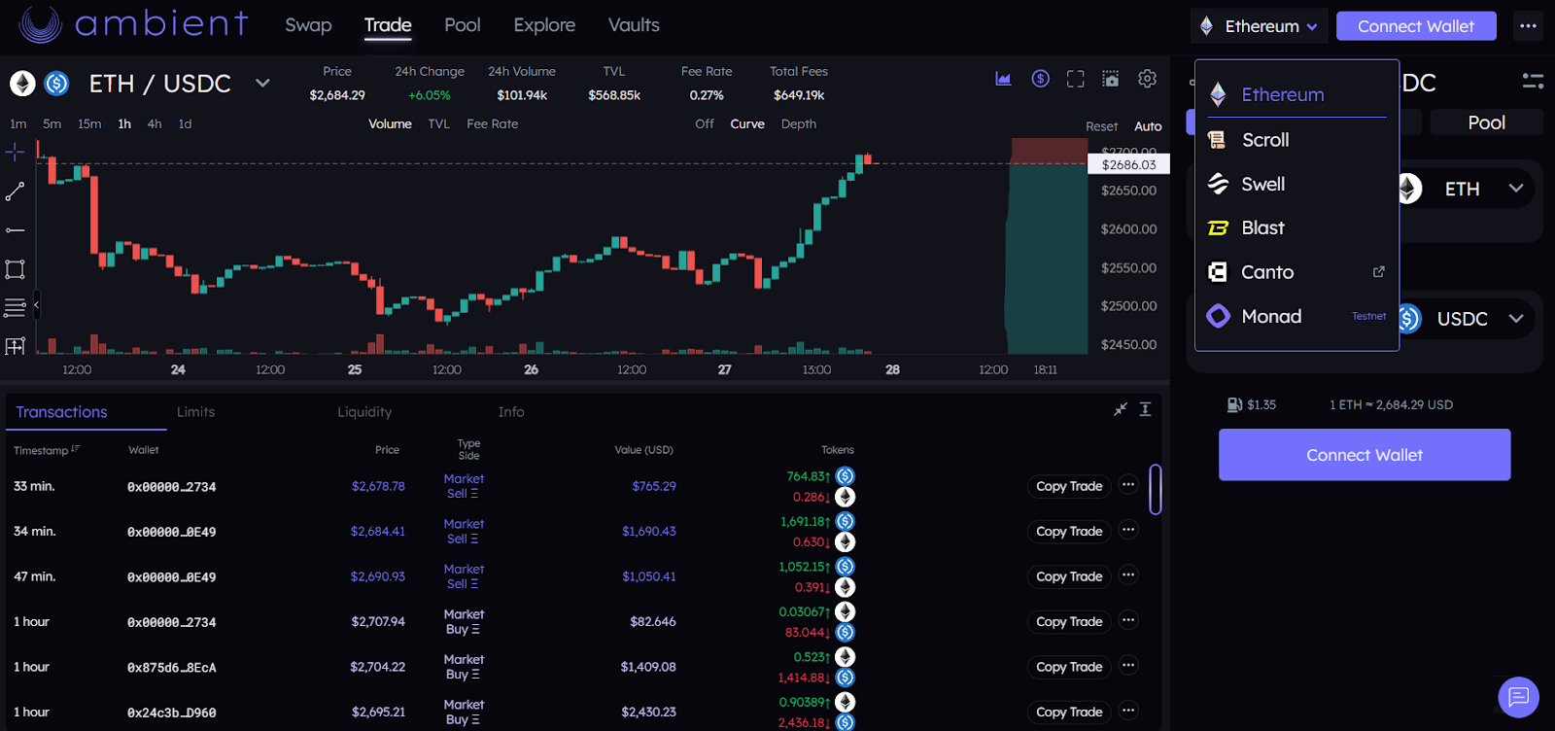Expand the ETH / USDC pair selector
This screenshot has height=731, width=1555.
262,84
